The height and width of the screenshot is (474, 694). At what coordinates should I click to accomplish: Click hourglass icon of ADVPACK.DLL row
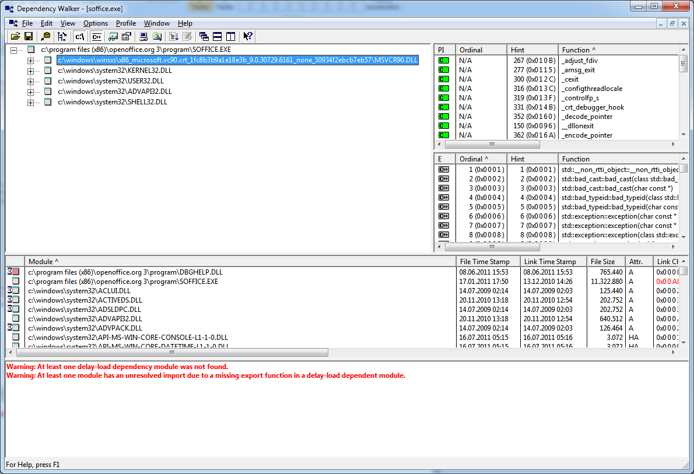pyautogui.click(x=13, y=328)
